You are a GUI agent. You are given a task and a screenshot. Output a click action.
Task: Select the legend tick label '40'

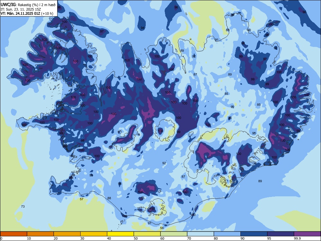pos(109,238)
